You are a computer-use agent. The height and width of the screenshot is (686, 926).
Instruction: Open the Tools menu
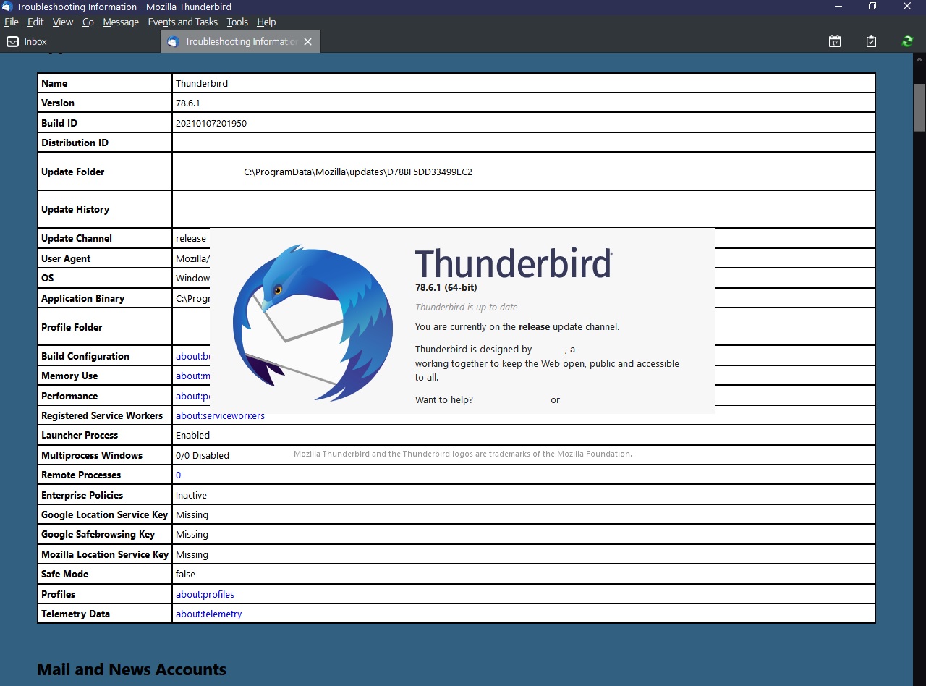[x=237, y=22]
